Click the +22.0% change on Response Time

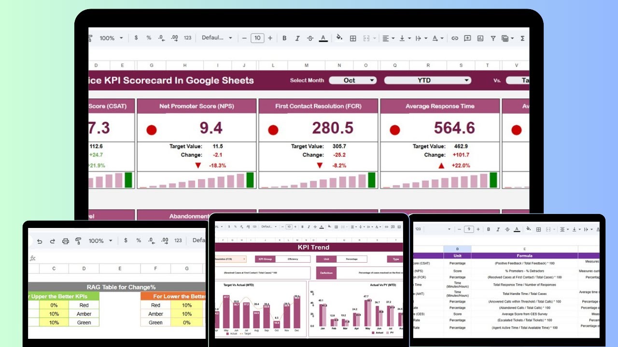pyautogui.click(x=461, y=165)
